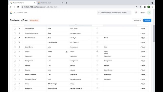Click Customize Form breadcrumb link
Screen dimensions: 163x92
(x=21, y=13)
